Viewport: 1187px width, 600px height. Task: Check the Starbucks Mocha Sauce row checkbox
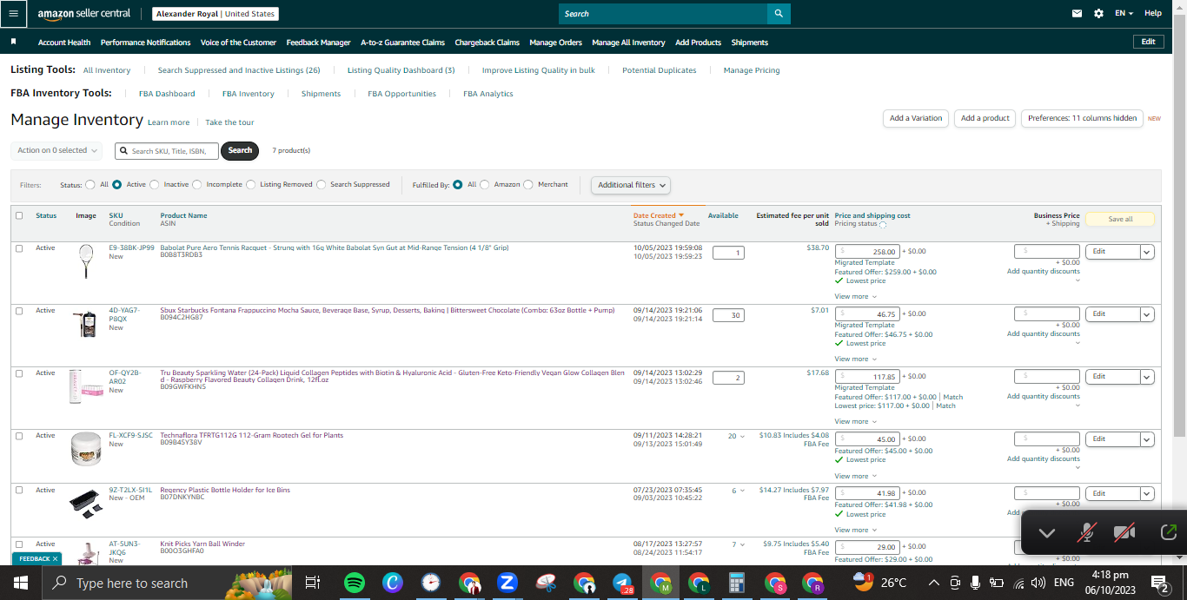tap(19, 311)
